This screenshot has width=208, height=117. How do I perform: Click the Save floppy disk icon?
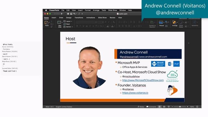(x=71, y=14)
